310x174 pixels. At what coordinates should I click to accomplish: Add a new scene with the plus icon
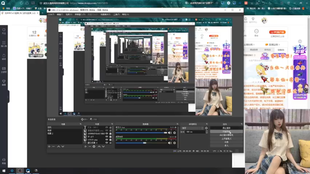[x=49, y=147]
